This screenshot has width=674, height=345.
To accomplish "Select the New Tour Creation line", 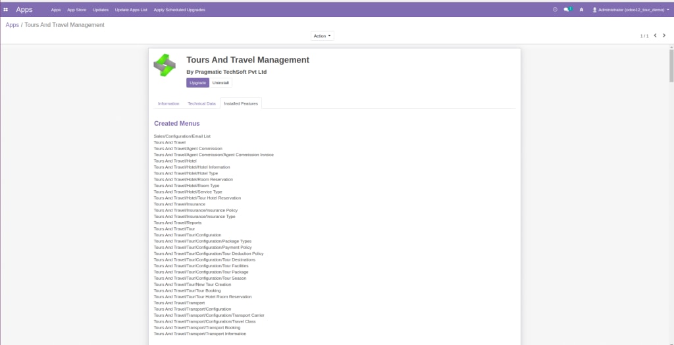I will coord(193,284).
